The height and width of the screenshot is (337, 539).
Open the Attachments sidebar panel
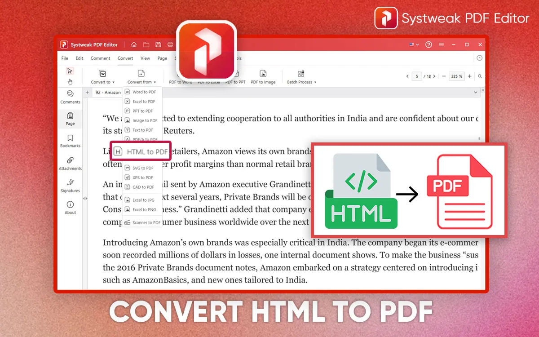point(70,163)
